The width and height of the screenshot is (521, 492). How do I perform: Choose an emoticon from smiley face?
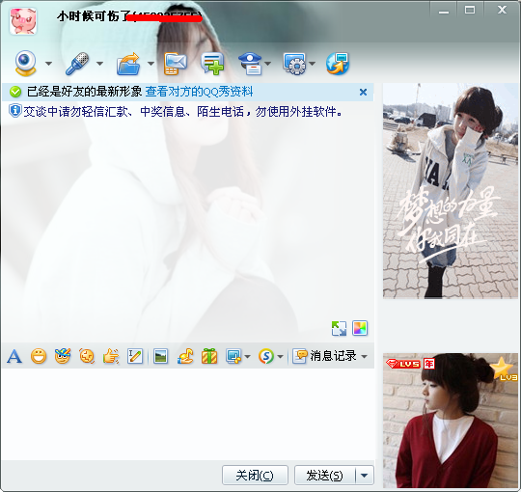[x=39, y=357]
